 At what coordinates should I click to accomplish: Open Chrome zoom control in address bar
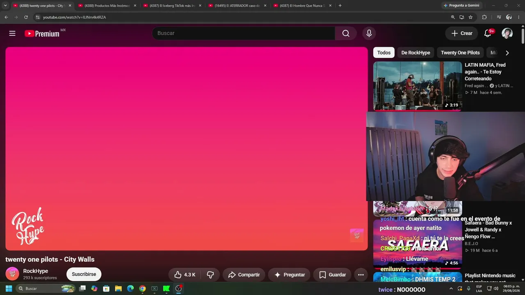tap(453, 17)
